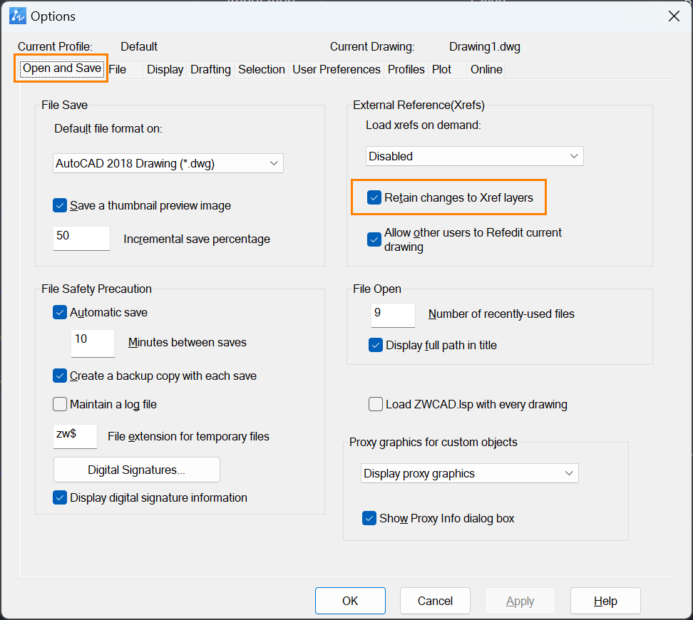Go to the Drafting tab
This screenshot has height=620, width=693.
coord(210,69)
